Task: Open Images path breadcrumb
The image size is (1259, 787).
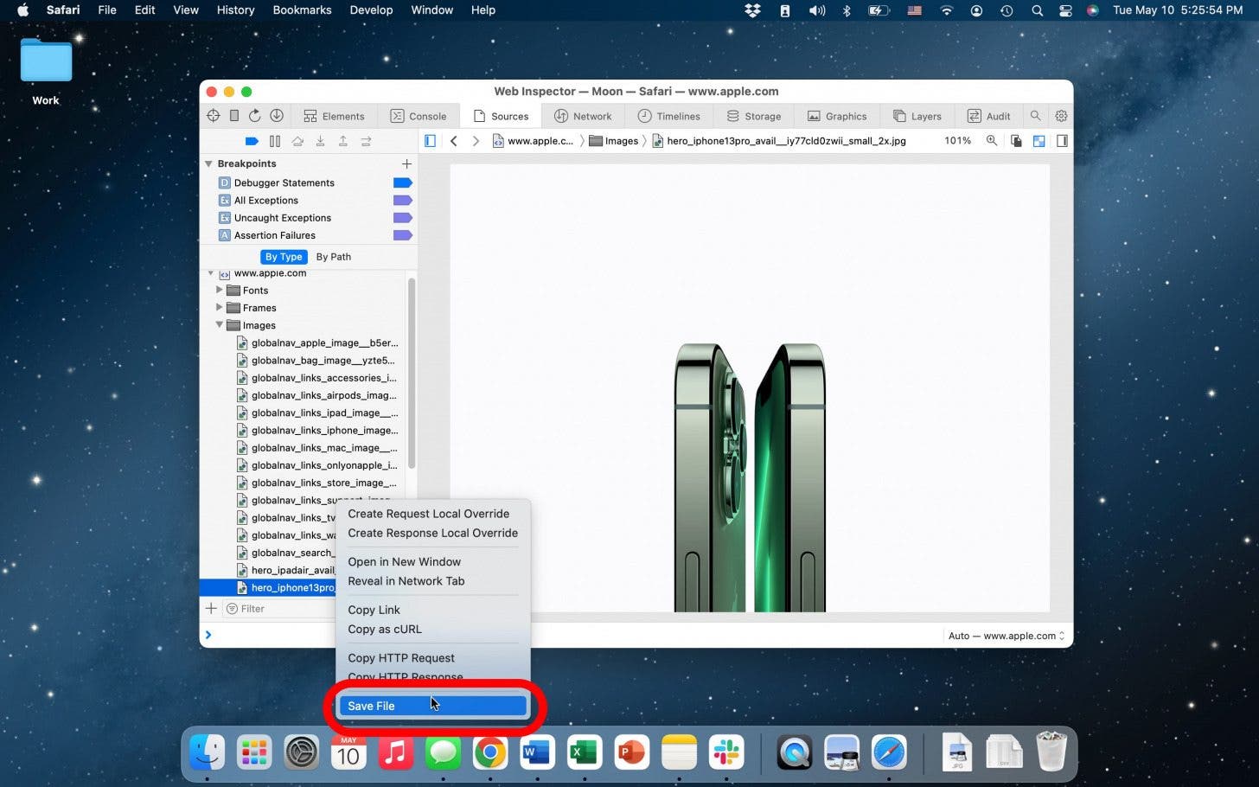Action: 614,141
